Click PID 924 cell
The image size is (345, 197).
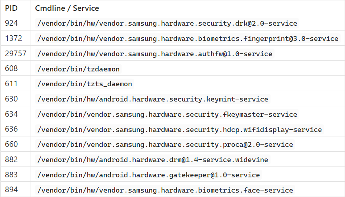click(11, 23)
